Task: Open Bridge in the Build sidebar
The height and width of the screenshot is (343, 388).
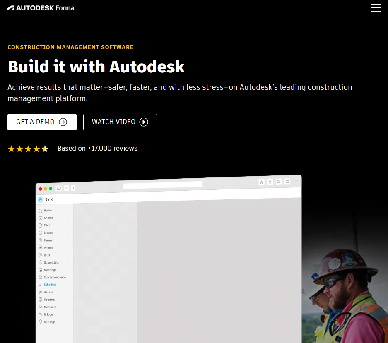Action: [46, 314]
